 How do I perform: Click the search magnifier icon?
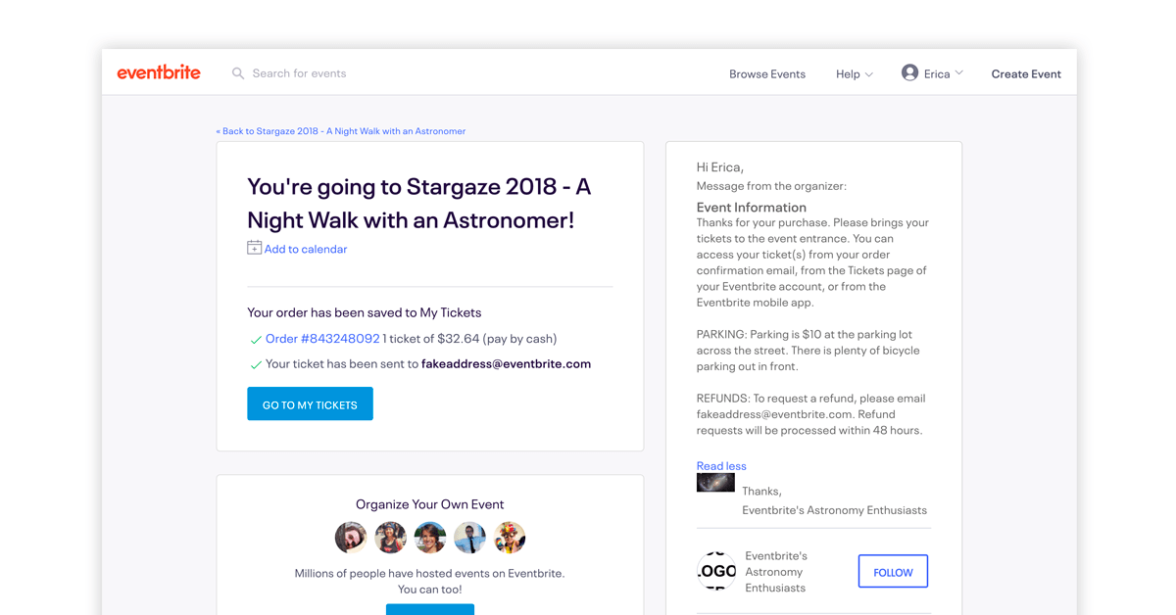[238, 73]
